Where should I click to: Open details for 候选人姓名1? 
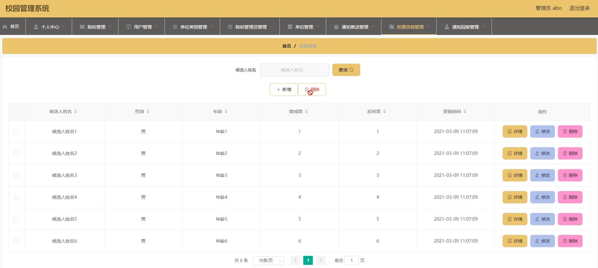tap(515, 131)
